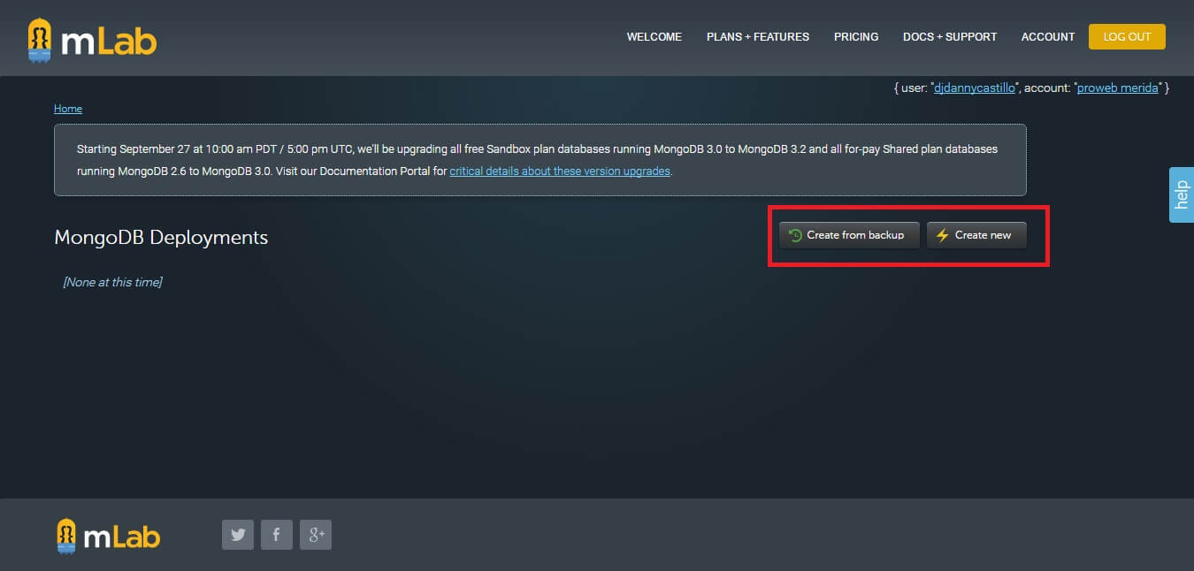Click the mLab logo in the header
Viewport: 1194px width, 571px height.
coord(92,41)
